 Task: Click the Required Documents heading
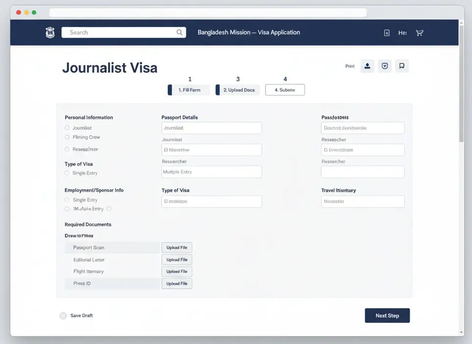click(x=88, y=225)
